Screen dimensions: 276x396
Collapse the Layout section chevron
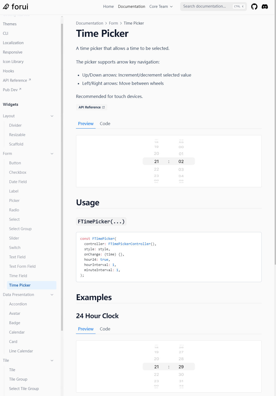click(x=52, y=116)
